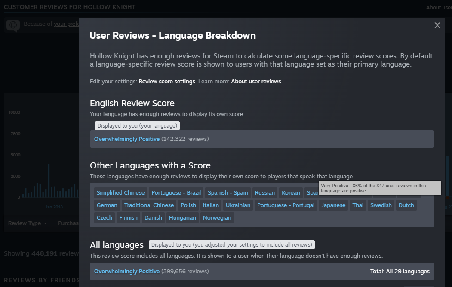Close the Language Breakdown dialog

(437, 26)
